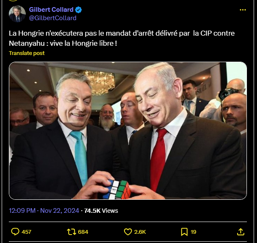Click the repost arrows icon
257x243 pixels.
pos(72,232)
